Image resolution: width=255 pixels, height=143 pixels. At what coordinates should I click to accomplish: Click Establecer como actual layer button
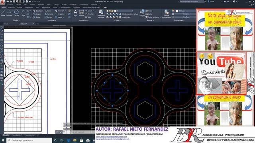click(129, 14)
